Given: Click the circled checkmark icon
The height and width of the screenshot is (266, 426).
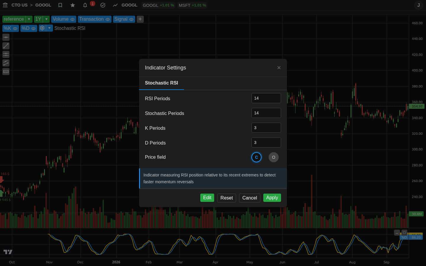Looking at the screenshot, I should point(103,5).
